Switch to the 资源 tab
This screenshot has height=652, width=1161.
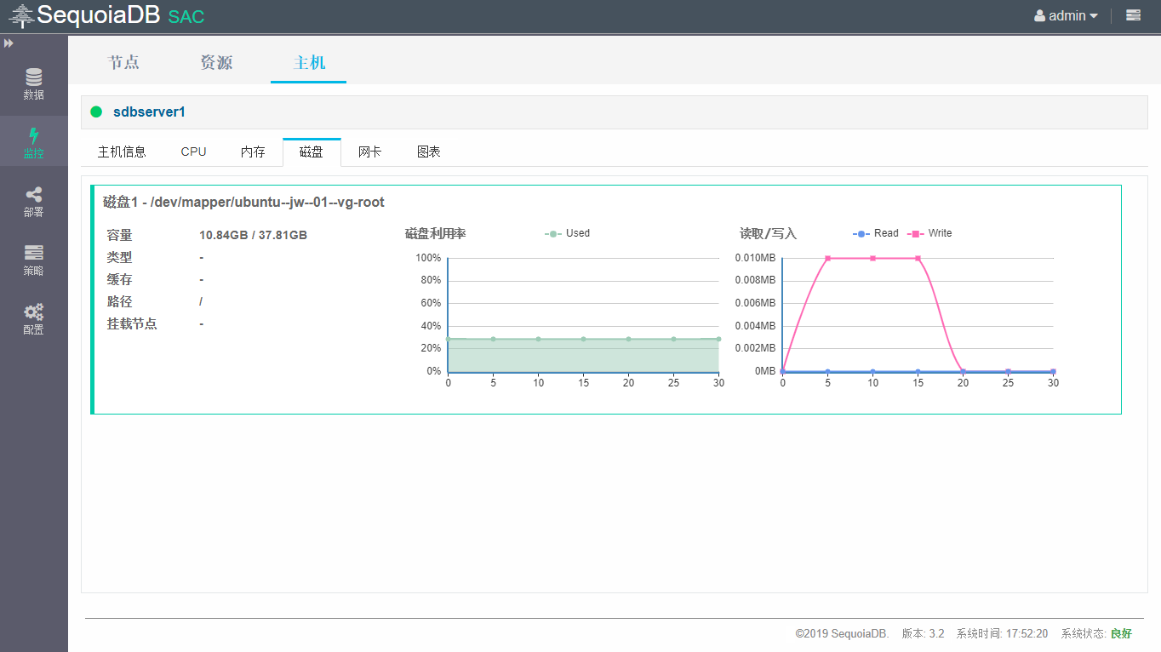click(216, 62)
